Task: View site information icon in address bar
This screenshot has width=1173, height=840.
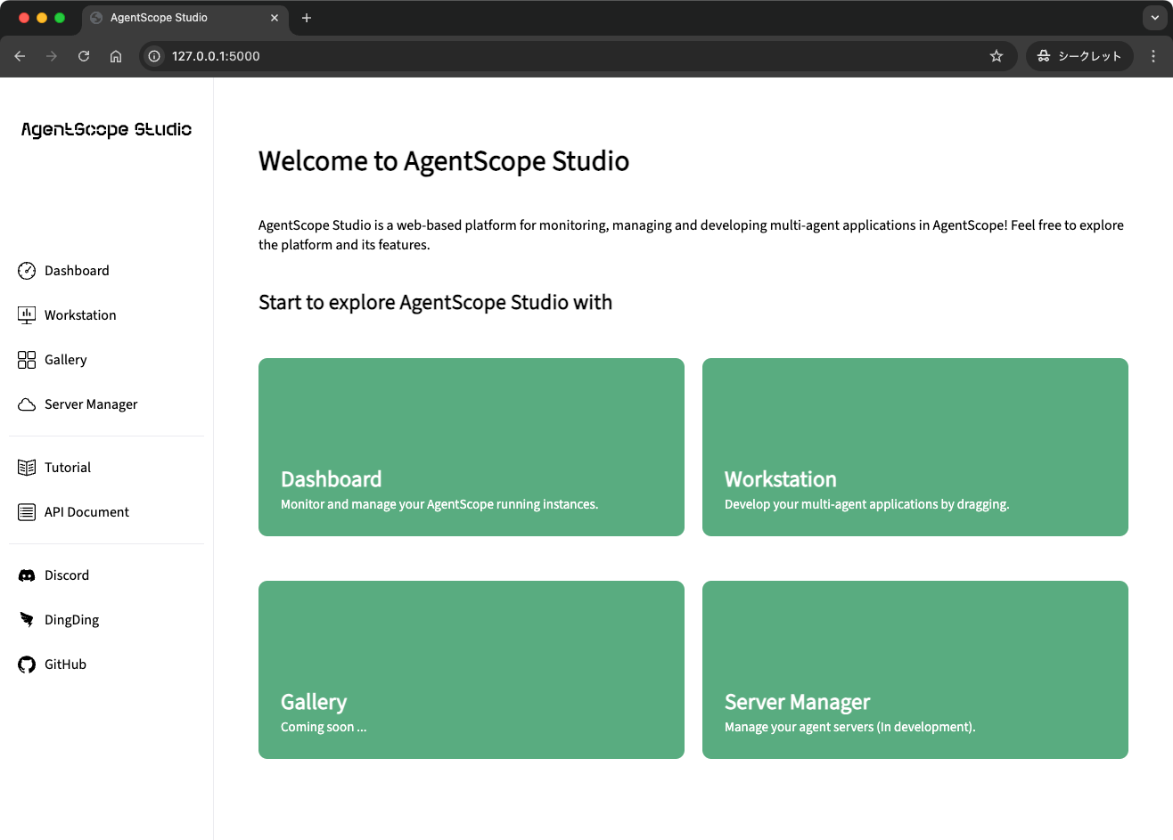Action: point(154,56)
